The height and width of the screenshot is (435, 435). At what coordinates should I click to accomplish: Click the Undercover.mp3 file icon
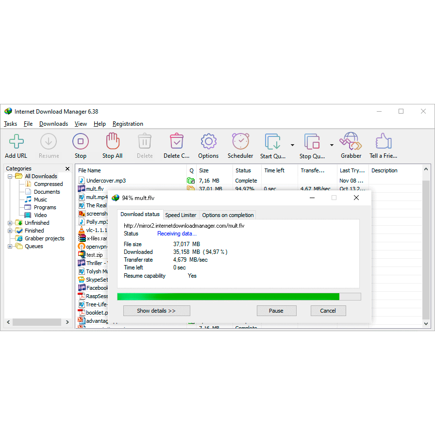pos(81,180)
